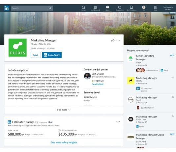Open Senior Marketing Manager job listing
176x152 pixels.
(145, 58)
